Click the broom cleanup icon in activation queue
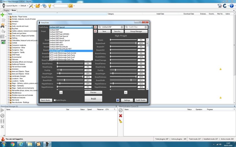 coord(121,121)
